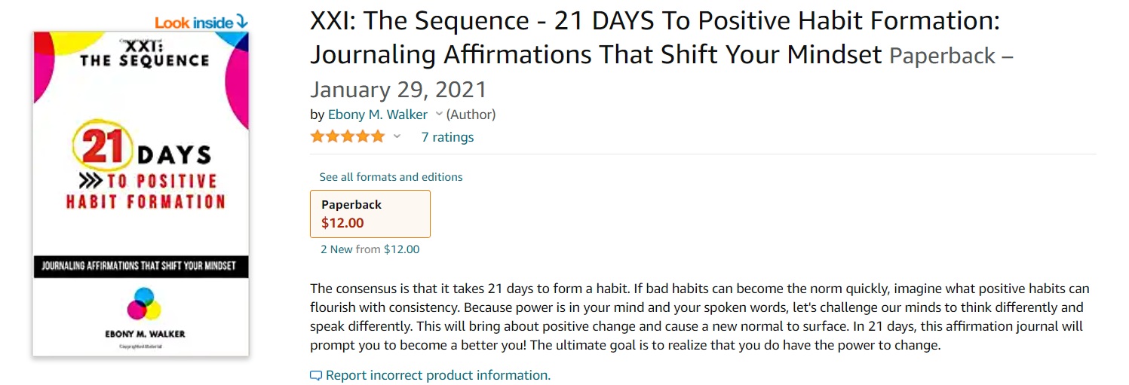This screenshot has width=1129, height=385.
Task: Click the Look inside down-arrow icon
Action: (241, 23)
